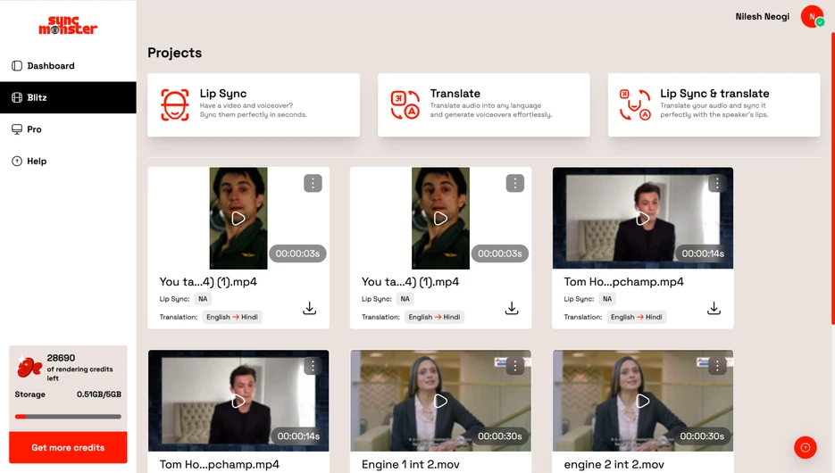This screenshot has height=473, width=835.
Task: Download the second You ta...4) (1).mp4 project
Action: tap(512, 309)
